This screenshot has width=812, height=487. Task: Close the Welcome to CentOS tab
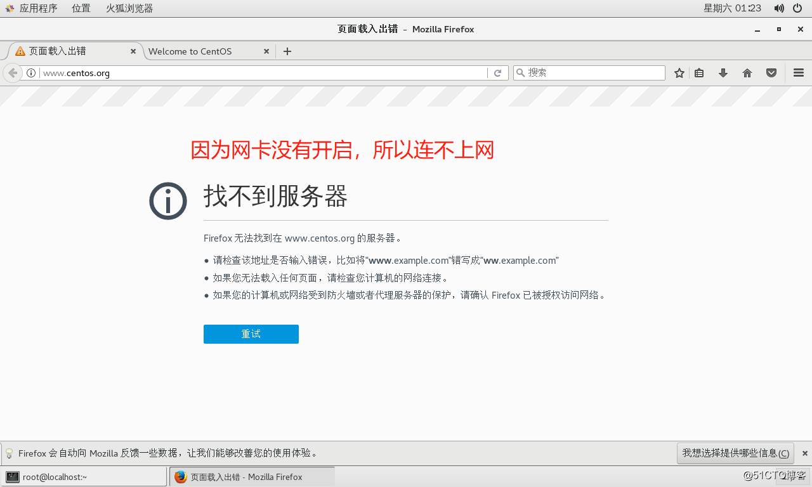[266, 51]
